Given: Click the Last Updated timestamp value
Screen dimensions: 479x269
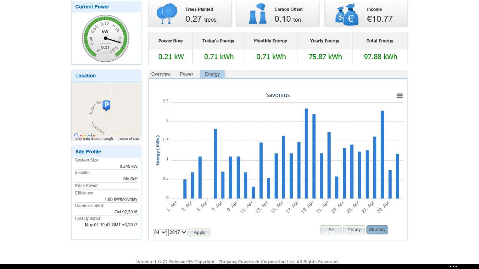Looking at the screenshot, I should coord(111,225).
